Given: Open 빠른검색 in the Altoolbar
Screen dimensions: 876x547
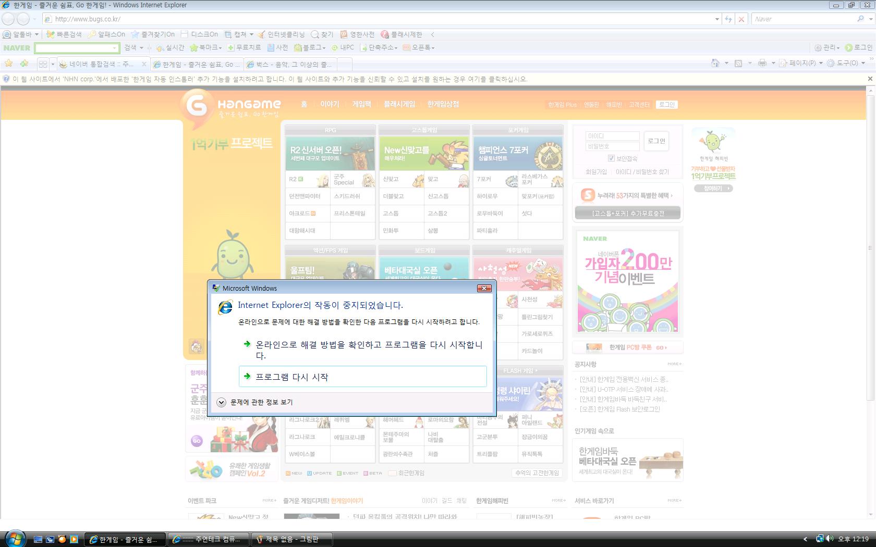Looking at the screenshot, I should pos(64,34).
